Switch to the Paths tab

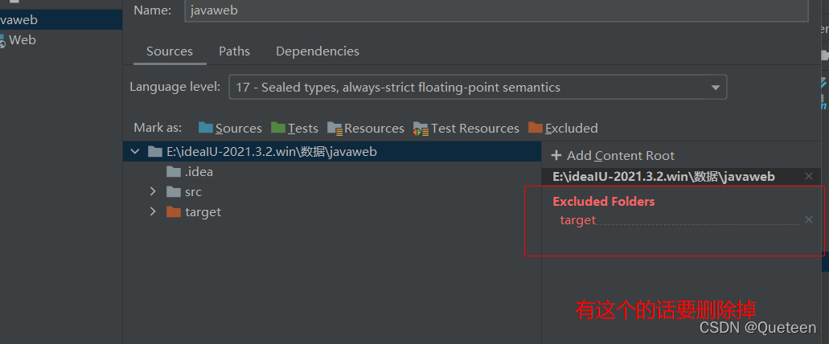tap(234, 51)
